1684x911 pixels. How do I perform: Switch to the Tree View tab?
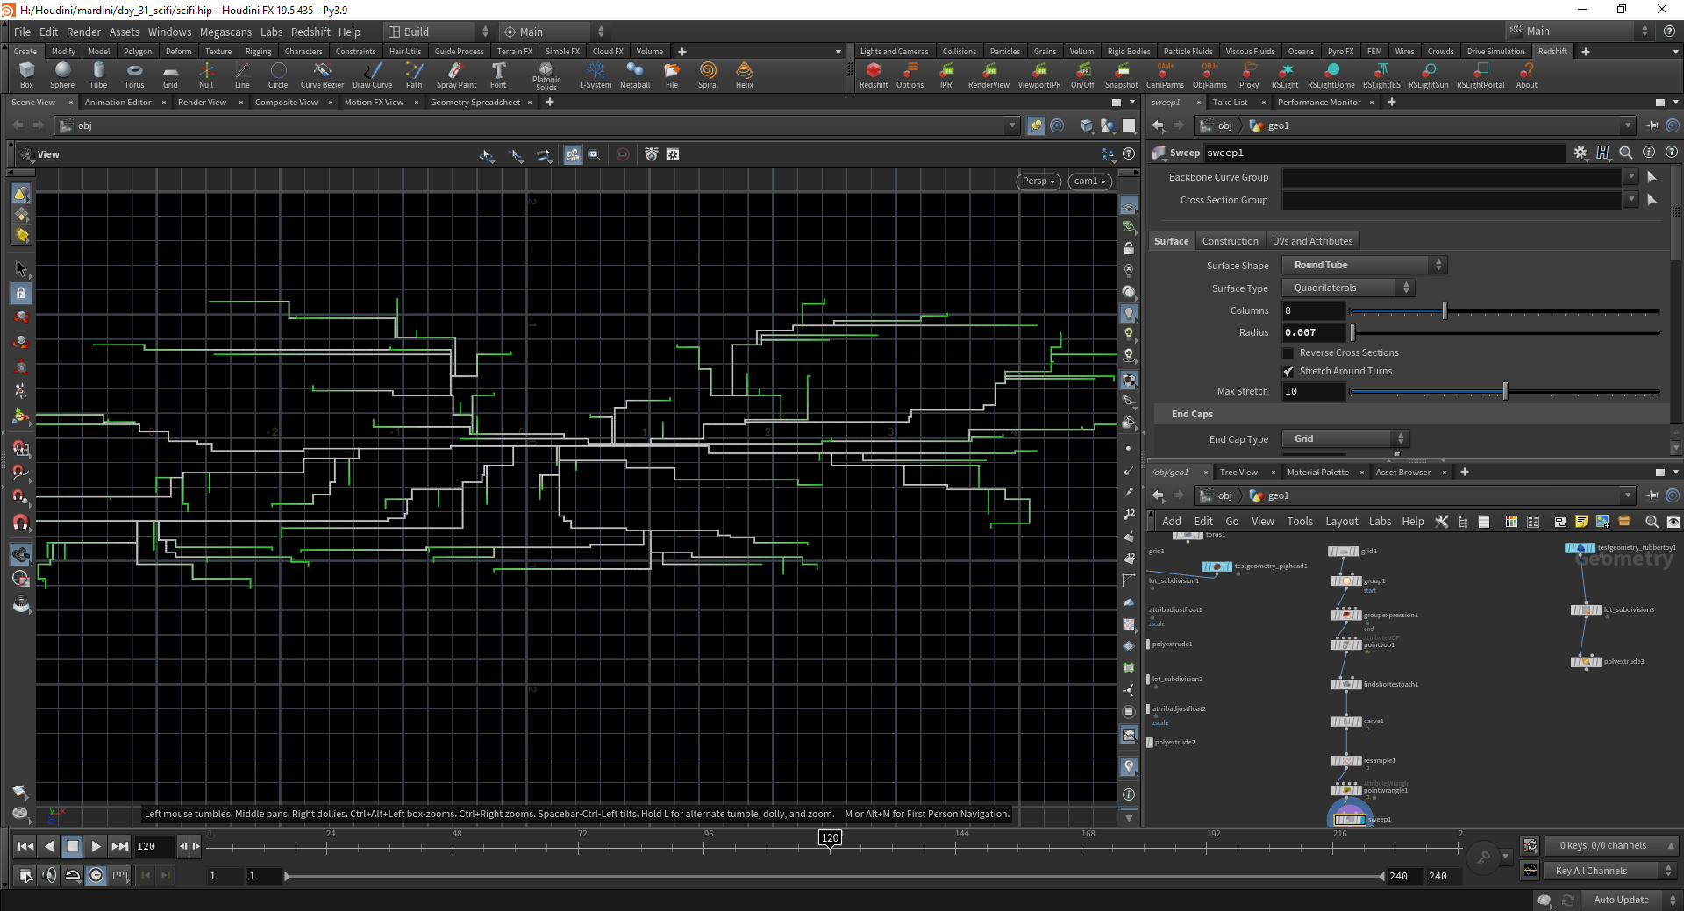pyautogui.click(x=1238, y=473)
